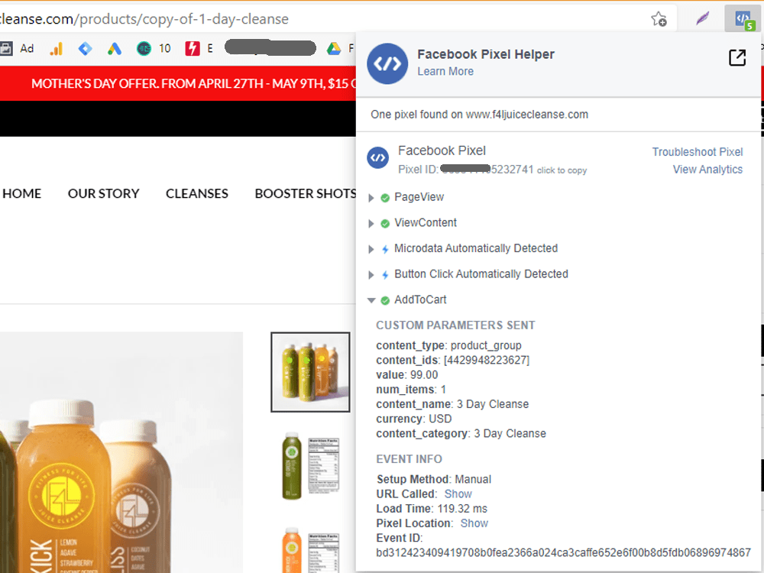Image resolution: width=764 pixels, height=573 pixels.
Task: Open the red lightning bolt bookmark
Action: click(x=193, y=48)
